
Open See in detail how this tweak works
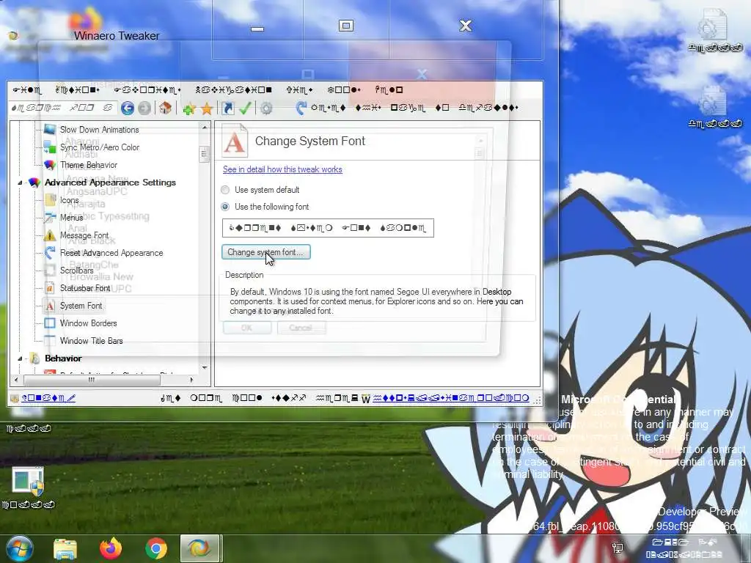pos(282,169)
